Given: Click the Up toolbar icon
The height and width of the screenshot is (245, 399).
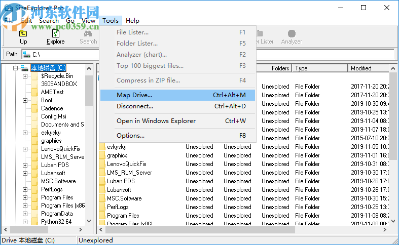Looking at the screenshot, I should pyautogui.click(x=23, y=33).
